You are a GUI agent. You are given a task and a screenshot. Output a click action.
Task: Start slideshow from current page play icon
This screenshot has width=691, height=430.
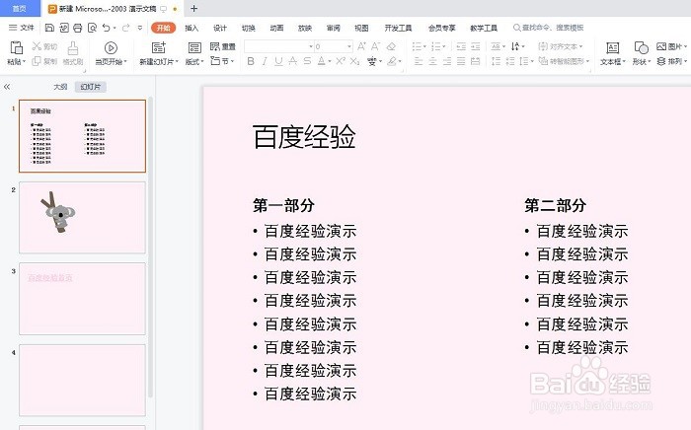coord(111,47)
